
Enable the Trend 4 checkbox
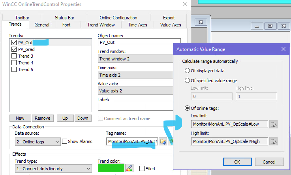14,62
